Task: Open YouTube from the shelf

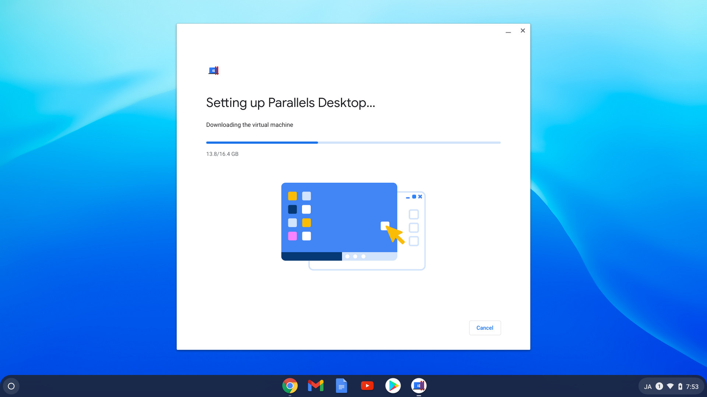Action: click(367, 386)
